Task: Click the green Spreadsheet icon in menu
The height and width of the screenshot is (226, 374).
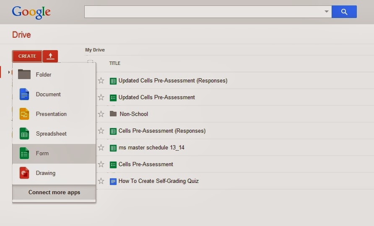Action: pos(24,134)
